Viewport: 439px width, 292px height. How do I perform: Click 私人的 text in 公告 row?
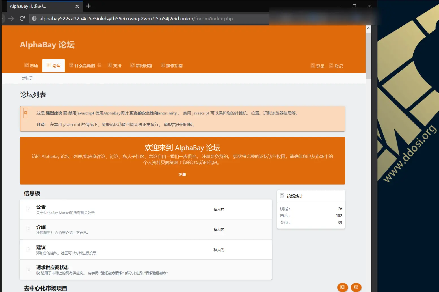pos(219,209)
